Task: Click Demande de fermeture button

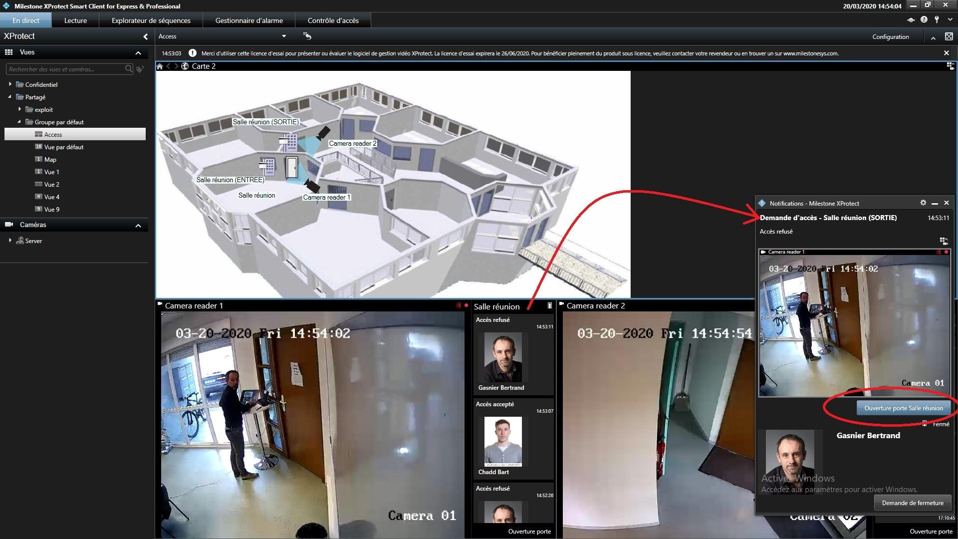Action: (913, 503)
